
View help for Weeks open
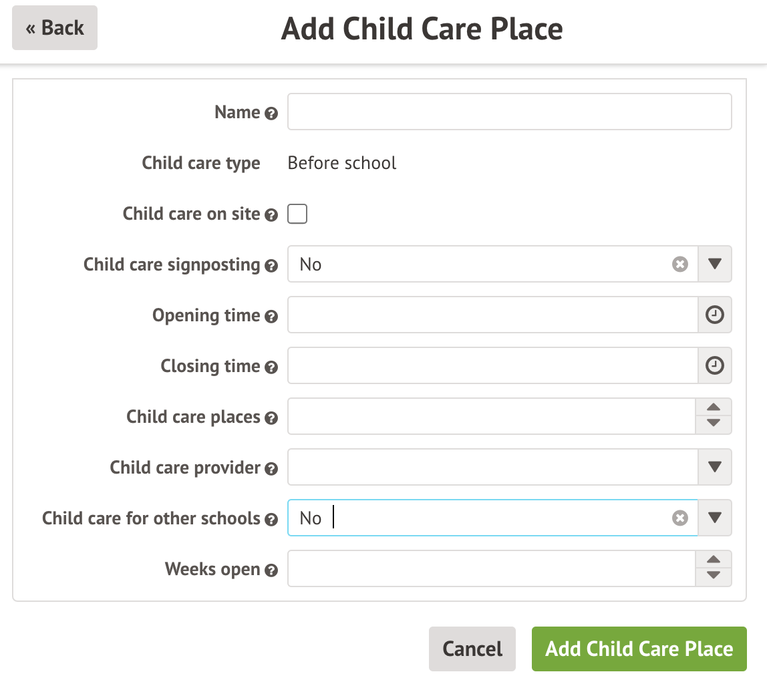pyautogui.click(x=272, y=570)
